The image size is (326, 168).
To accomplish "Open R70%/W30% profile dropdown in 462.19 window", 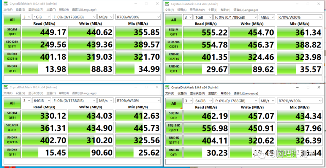I will (x=300, y=101).
